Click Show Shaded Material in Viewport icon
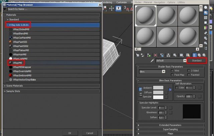 (188, 55)
